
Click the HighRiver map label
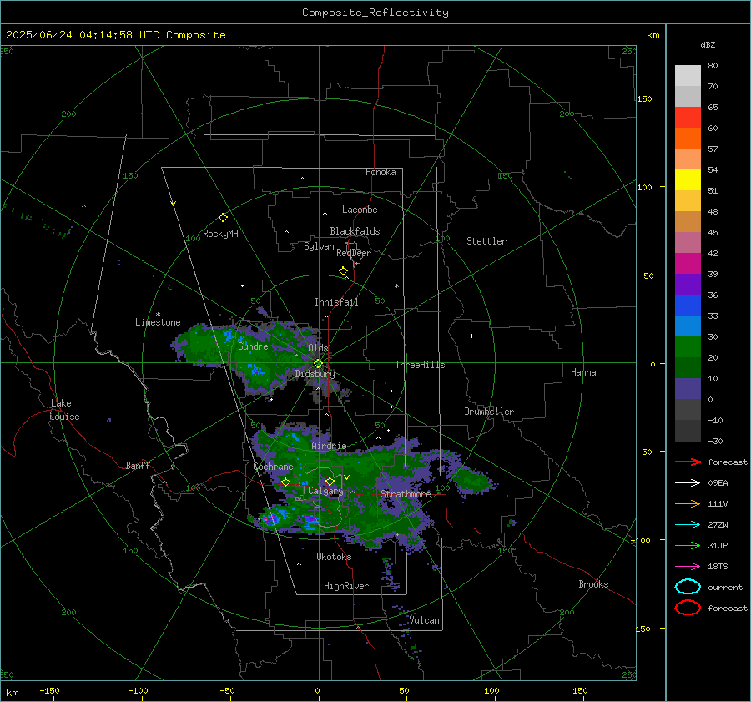(346, 586)
